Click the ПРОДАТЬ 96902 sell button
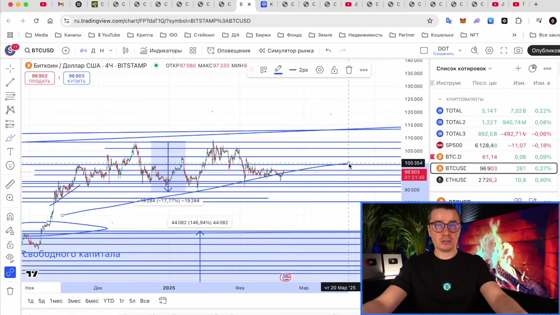The image size is (560, 315). 39,78
